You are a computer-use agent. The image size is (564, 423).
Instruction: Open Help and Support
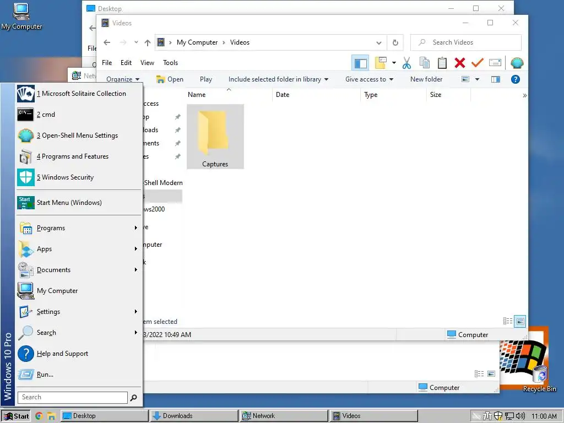[78, 353]
